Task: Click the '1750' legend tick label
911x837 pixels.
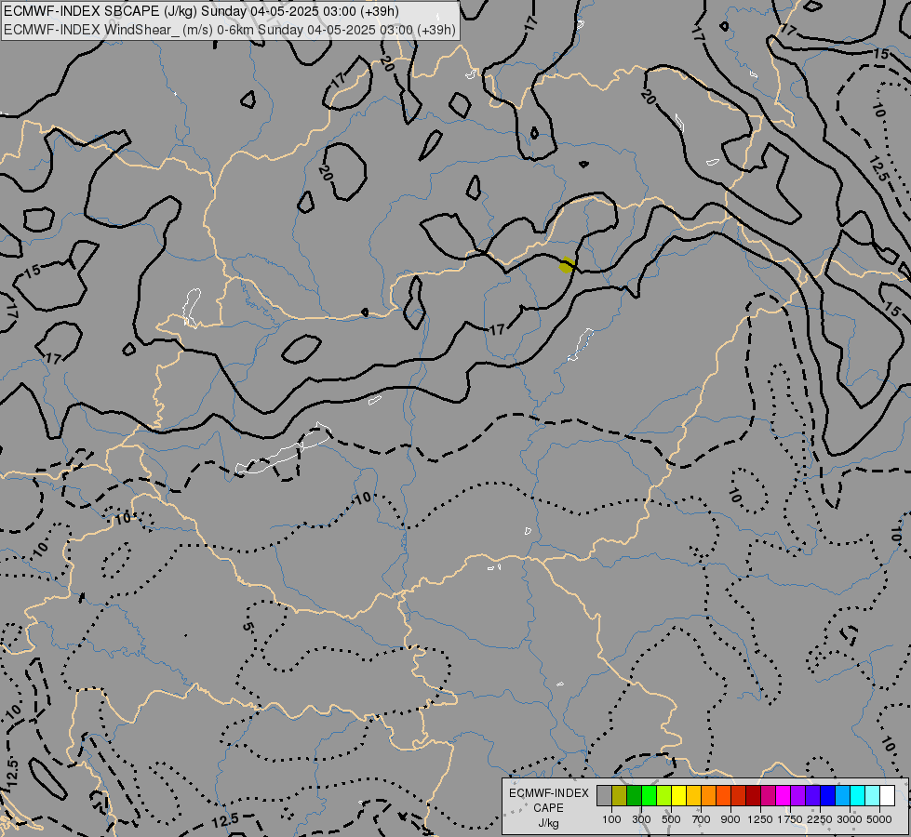Action: pos(790,819)
